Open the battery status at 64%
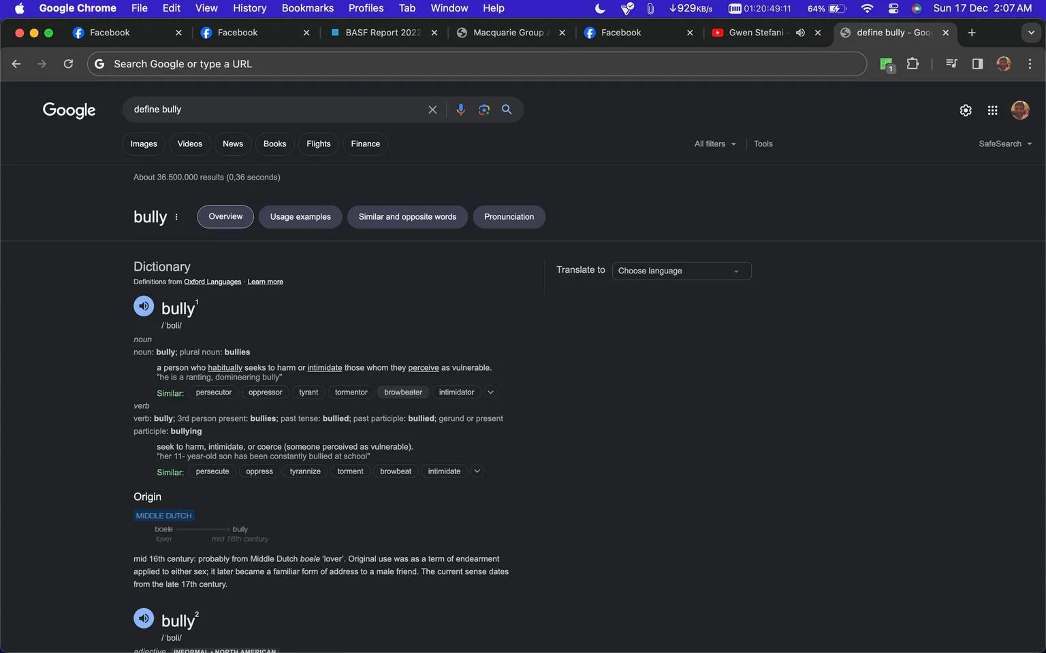This screenshot has height=653, width=1046. tap(827, 8)
